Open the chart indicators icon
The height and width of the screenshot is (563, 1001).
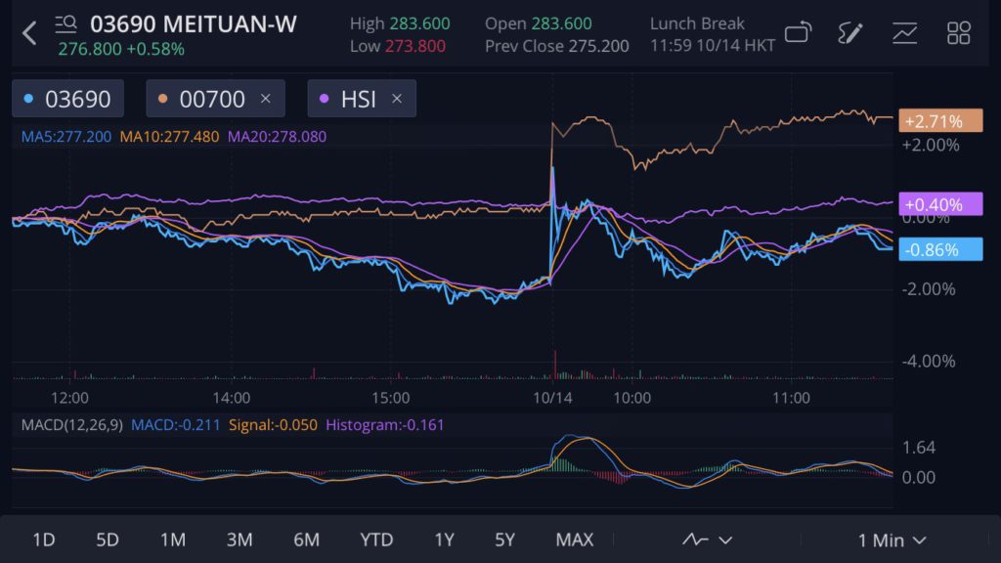point(904,32)
